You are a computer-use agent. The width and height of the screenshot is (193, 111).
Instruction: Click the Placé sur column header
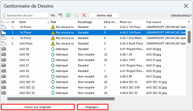click(x=132, y=22)
